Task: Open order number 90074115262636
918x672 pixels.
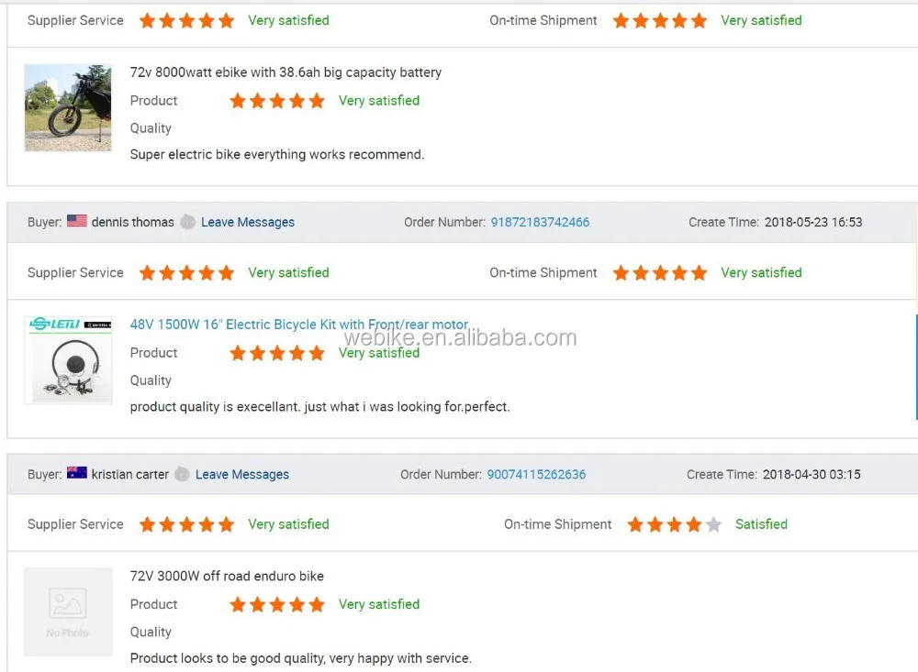Action: tap(536, 474)
